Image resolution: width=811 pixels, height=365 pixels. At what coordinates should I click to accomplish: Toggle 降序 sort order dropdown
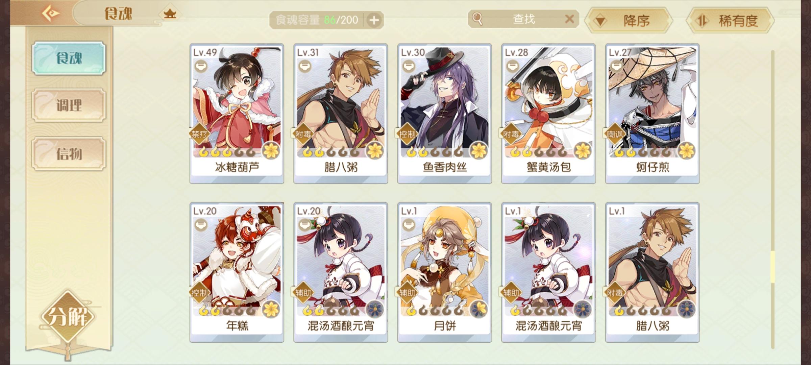[x=629, y=20]
